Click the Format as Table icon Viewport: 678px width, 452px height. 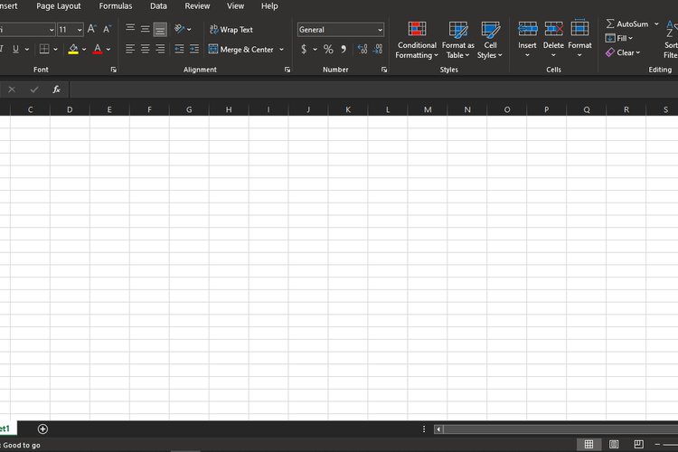458,41
